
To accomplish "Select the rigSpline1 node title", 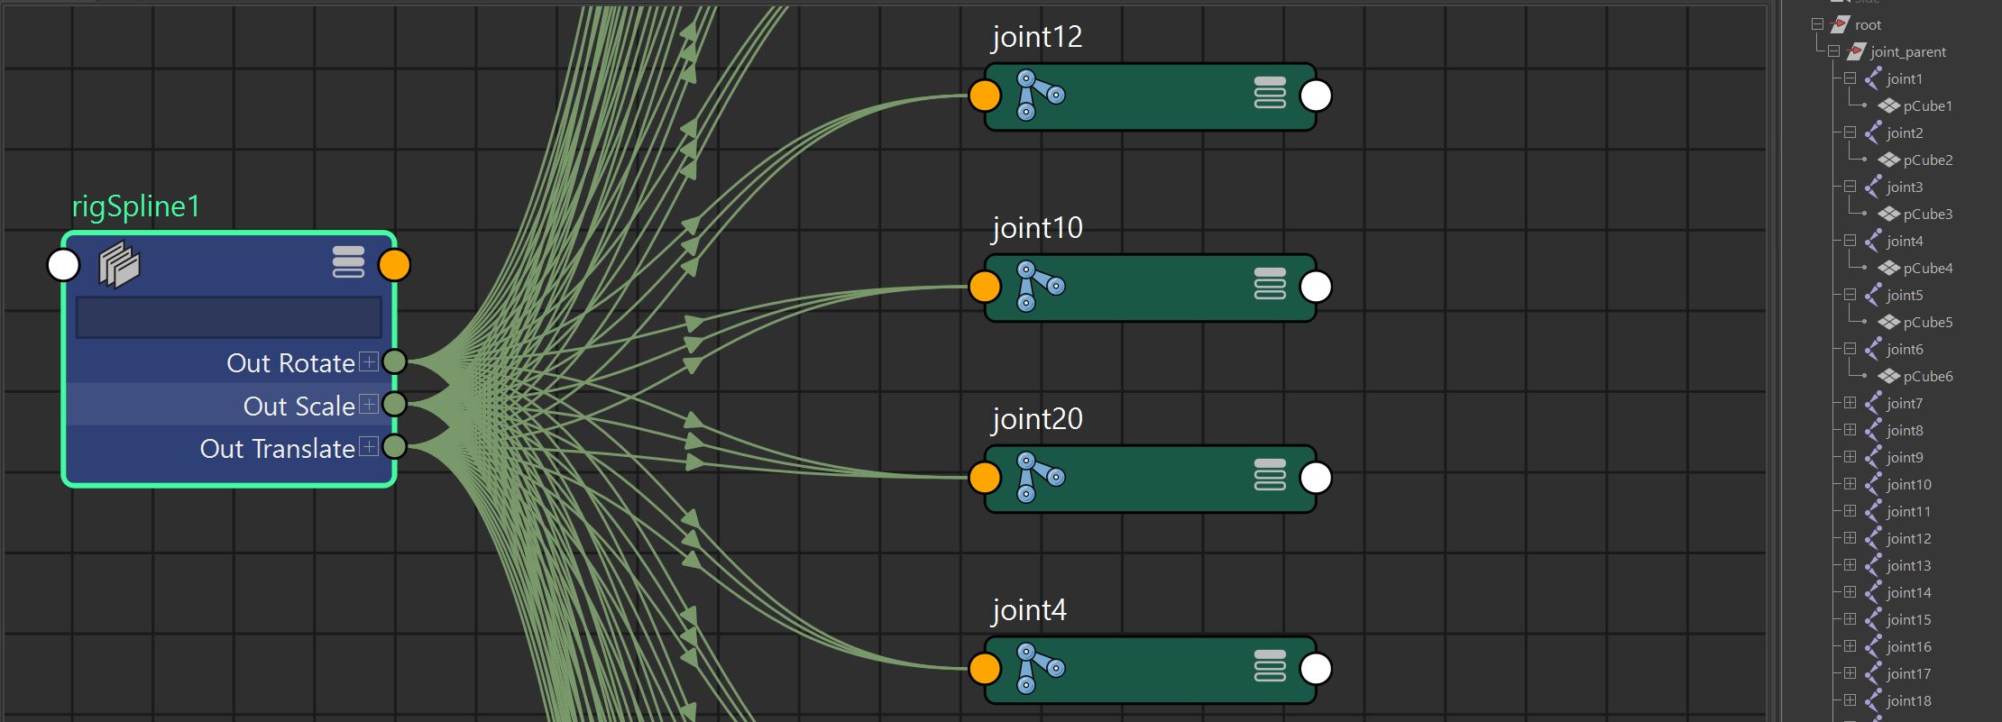I will click(136, 206).
